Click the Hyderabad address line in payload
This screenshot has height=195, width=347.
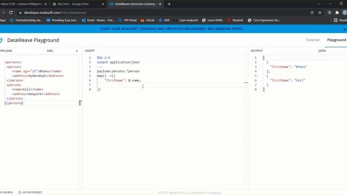(x=38, y=76)
